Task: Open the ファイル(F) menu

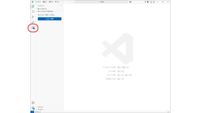Action: (x=38, y=2)
